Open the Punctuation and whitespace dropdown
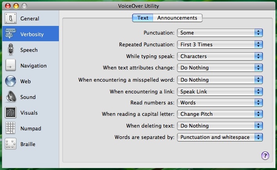This screenshot has width=277, height=170. pyautogui.click(x=220, y=137)
